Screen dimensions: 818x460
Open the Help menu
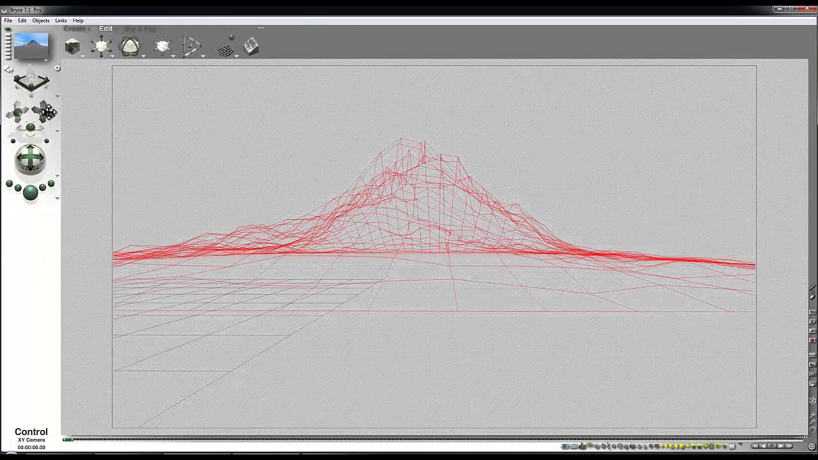tap(78, 20)
